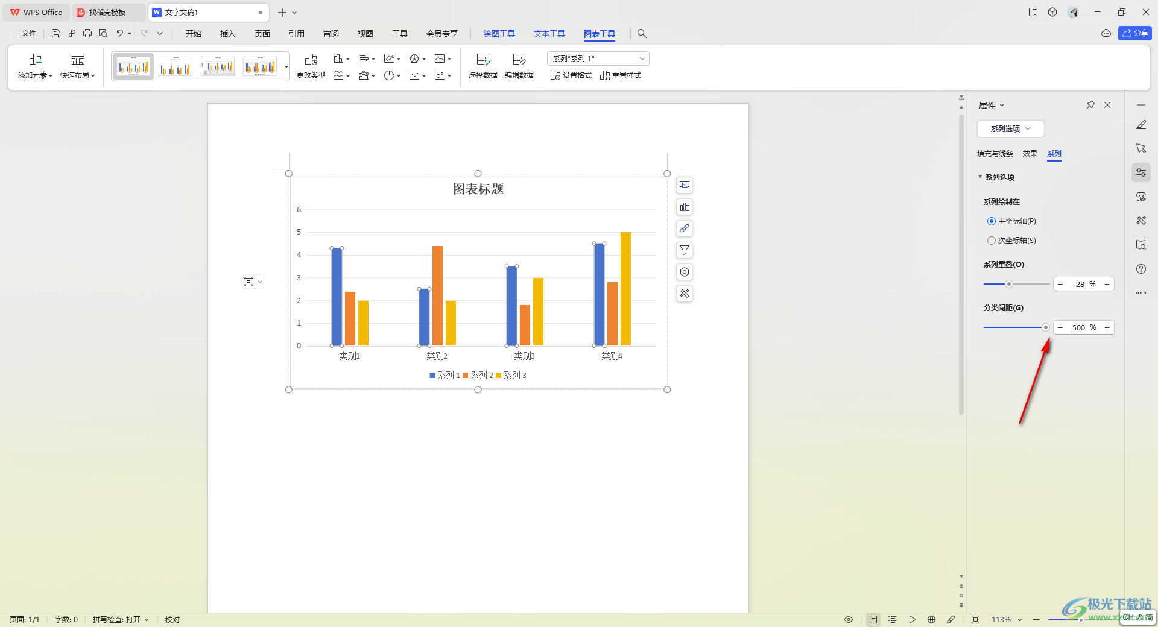This screenshot has height=627, width=1158.
Task: Close the properties panel
Action: pos(1107,105)
